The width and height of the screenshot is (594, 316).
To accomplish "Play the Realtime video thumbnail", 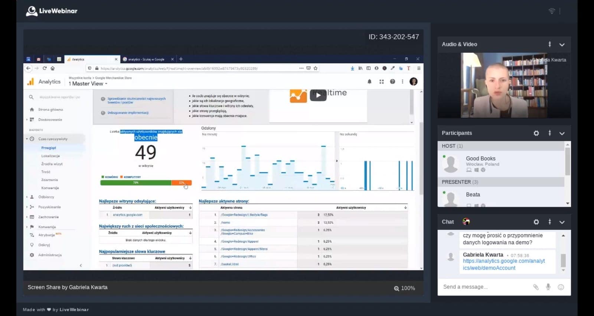I will coord(318,96).
